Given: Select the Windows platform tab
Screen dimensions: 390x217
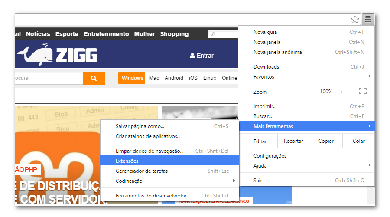Looking at the screenshot, I should 132,78.
